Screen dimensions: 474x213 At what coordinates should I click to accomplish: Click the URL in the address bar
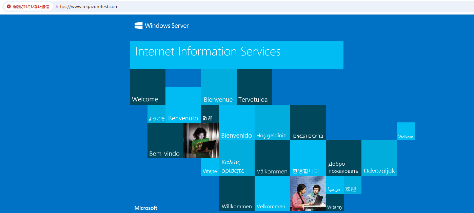tap(87, 6)
